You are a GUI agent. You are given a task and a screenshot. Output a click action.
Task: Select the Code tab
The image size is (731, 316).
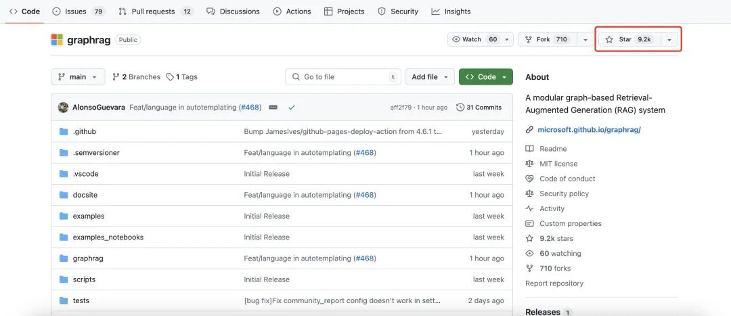[x=25, y=12]
